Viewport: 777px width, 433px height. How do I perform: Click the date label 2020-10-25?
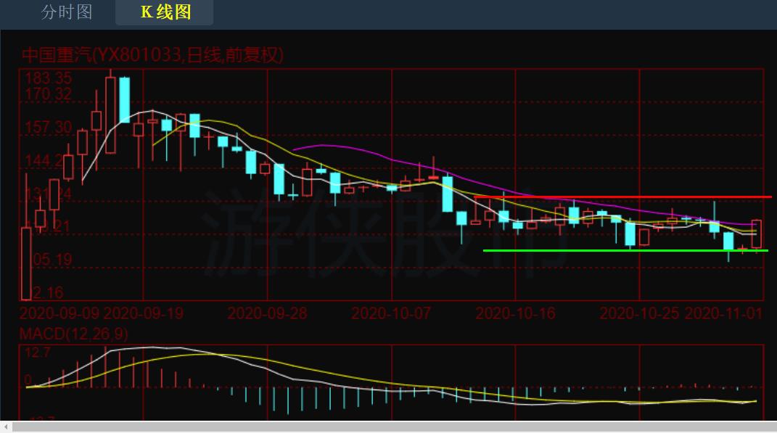(640, 313)
